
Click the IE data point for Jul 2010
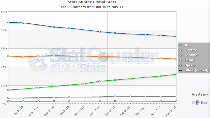(x=23, y=23)
